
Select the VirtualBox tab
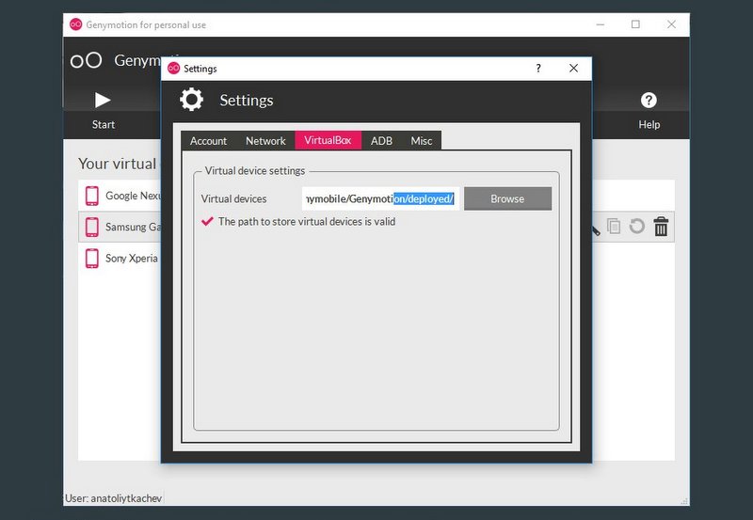(328, 140)
